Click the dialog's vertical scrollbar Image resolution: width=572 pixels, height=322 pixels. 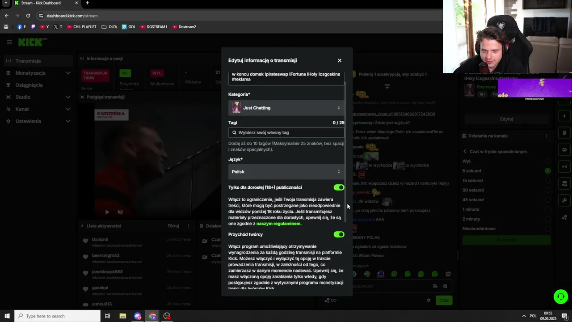click(x=346, y=152)
